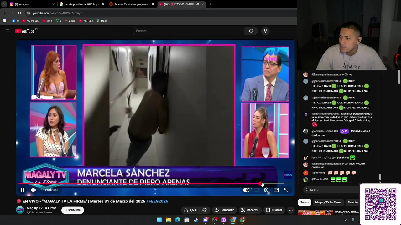The height and width of the screenshot is (225, 401).
Task: Subscribe with the Suscribirme button
Action: pyautogui.click(x=73, y=210)
